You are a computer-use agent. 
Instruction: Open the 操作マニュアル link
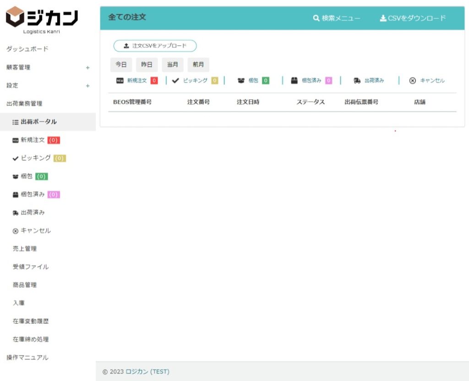pyautogui.click(x=27, y=357)
